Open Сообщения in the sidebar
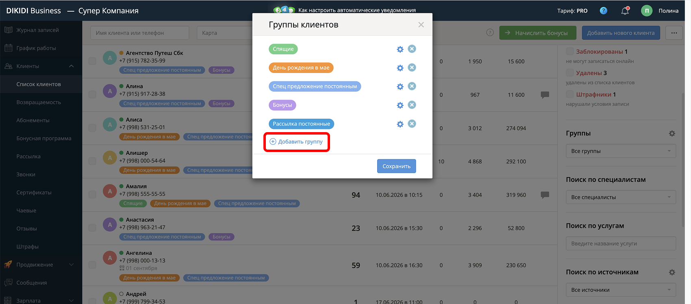 coord(32,283)
